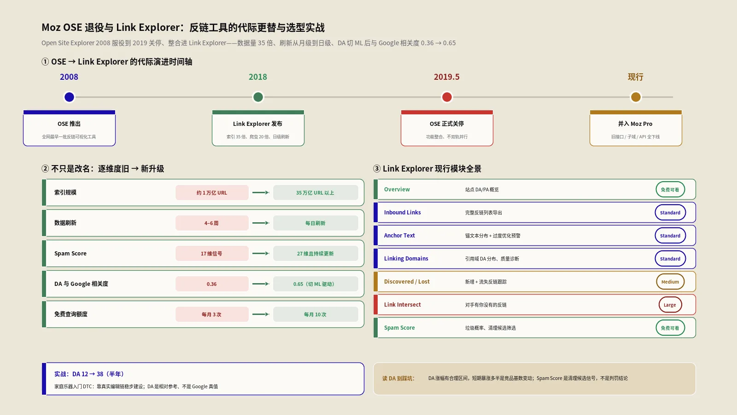
Task: Click the 读 DA 别踩坑 label
Action: 398,379
